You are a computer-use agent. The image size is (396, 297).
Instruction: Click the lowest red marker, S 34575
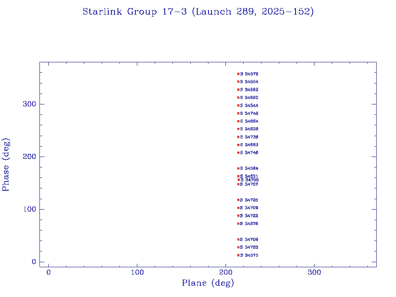coord(239,255)
